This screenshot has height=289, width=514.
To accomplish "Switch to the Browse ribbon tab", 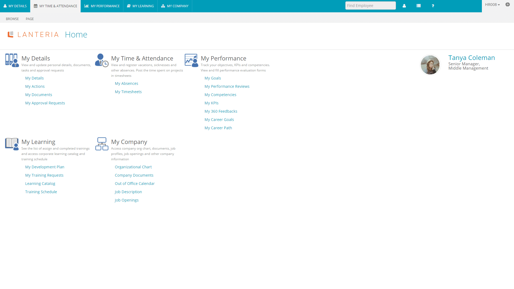I will (x=12, y=19).
